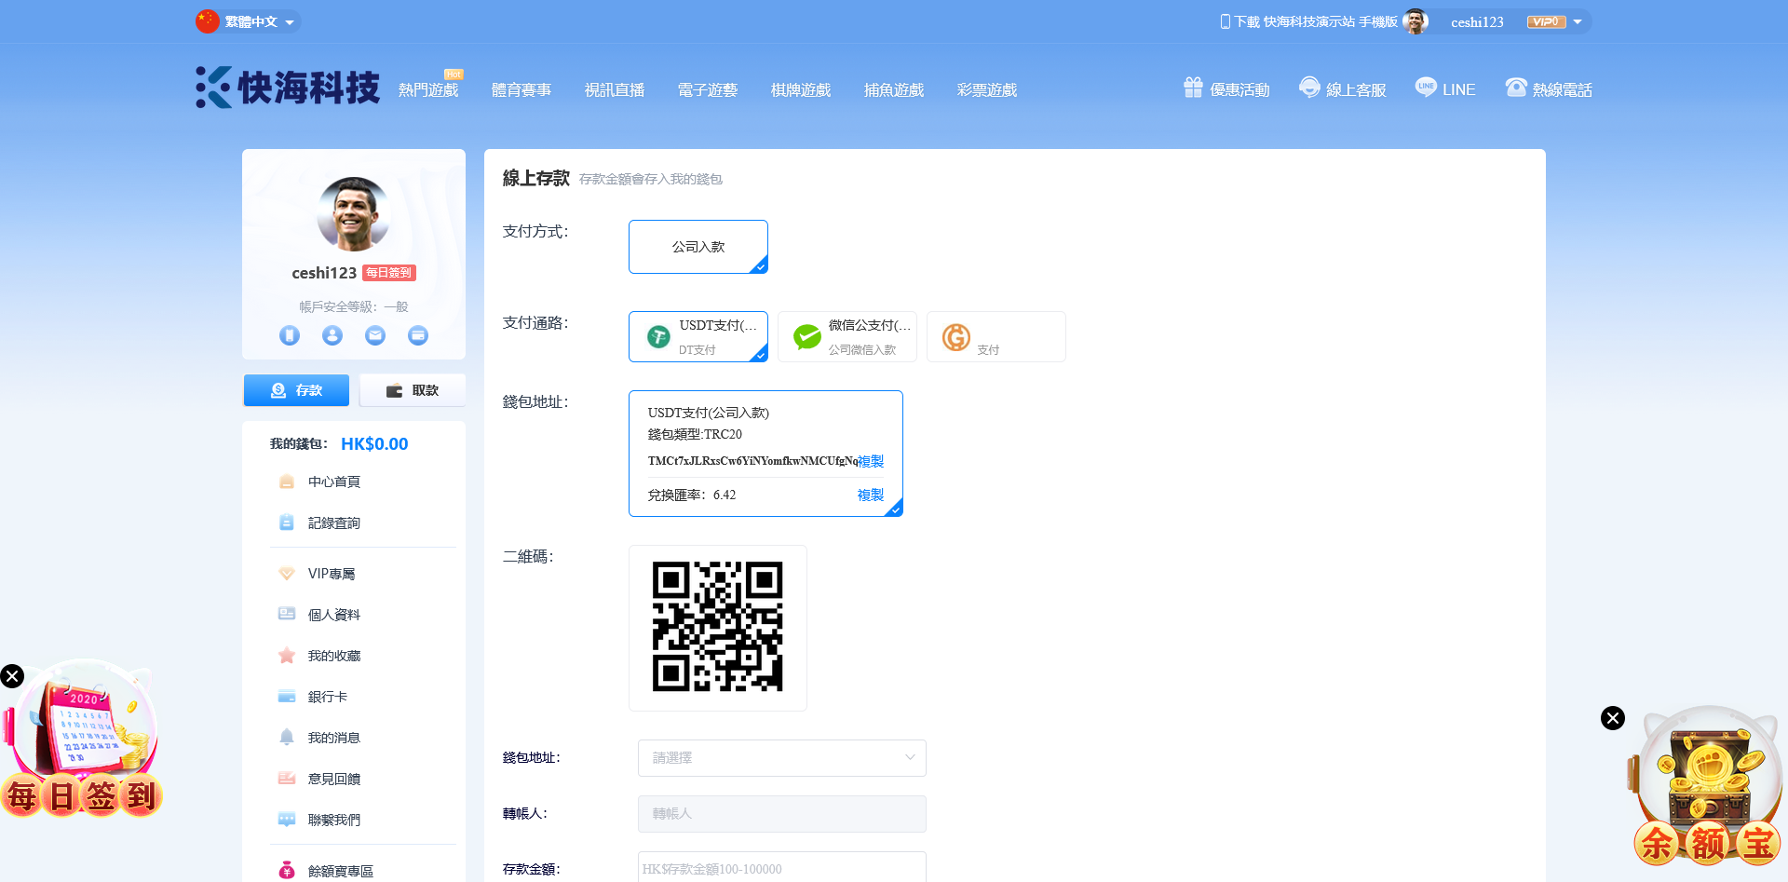
Task: Copy the TRC20 wallet address via 複製
Action: pyautogui.click(x=871, y=461)
